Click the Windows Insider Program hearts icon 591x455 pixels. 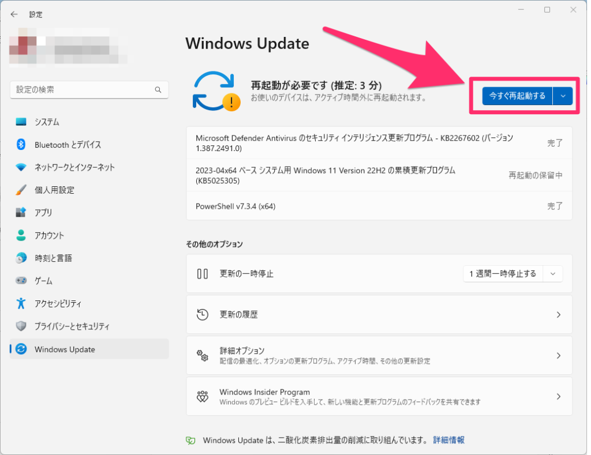[203, 396]
